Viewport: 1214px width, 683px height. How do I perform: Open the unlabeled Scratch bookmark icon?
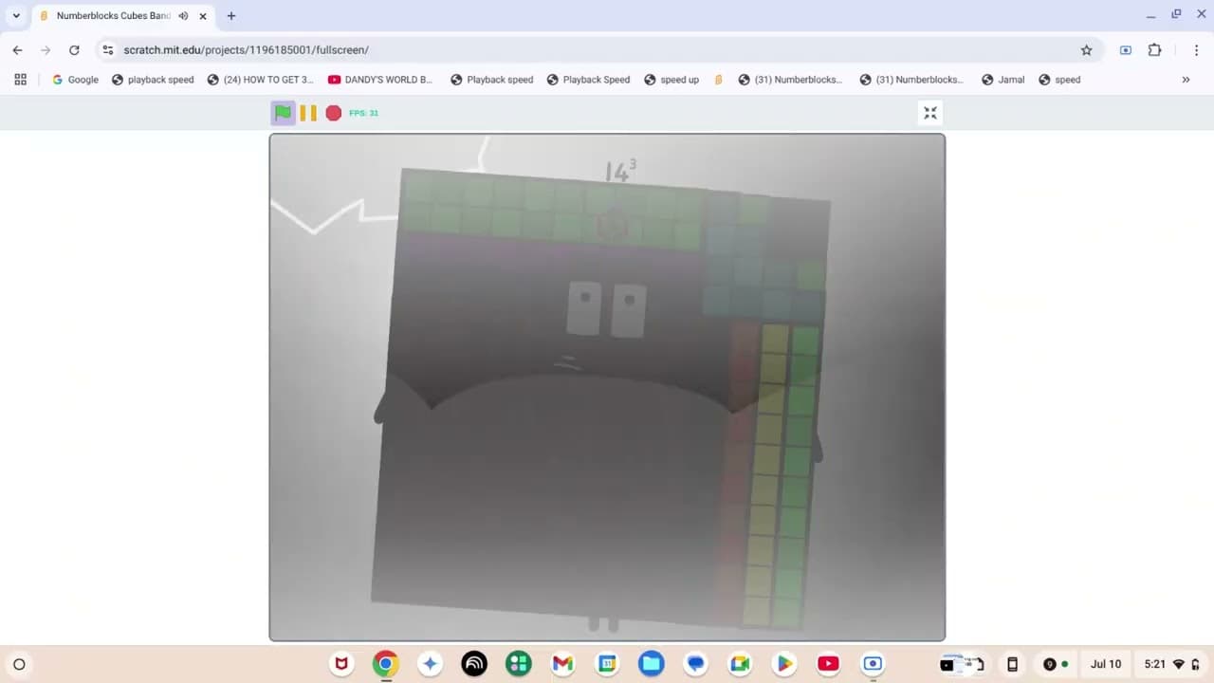point(718,80)
